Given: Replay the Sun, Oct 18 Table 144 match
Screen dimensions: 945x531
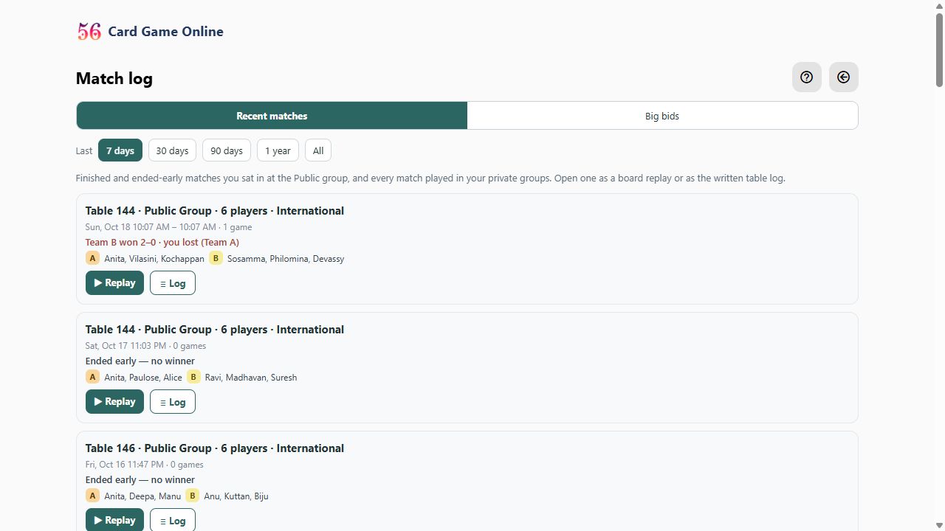Looking at the screenshot, I should coord(114,283).
